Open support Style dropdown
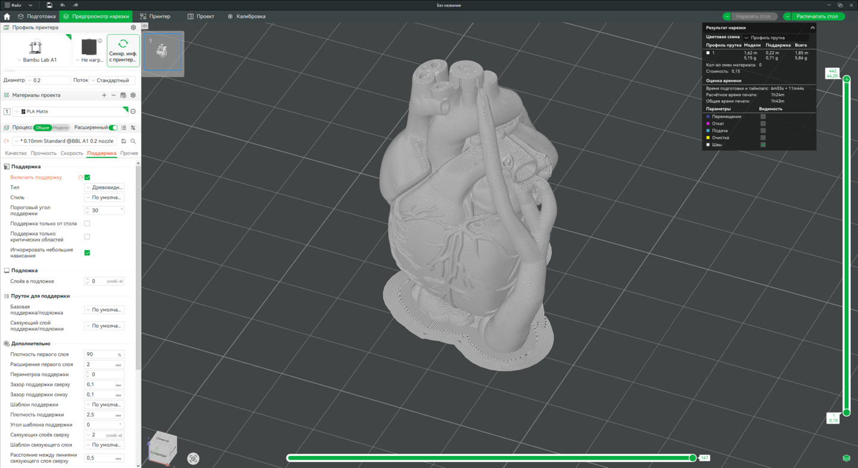858x468 pixels. coord(104,198)
